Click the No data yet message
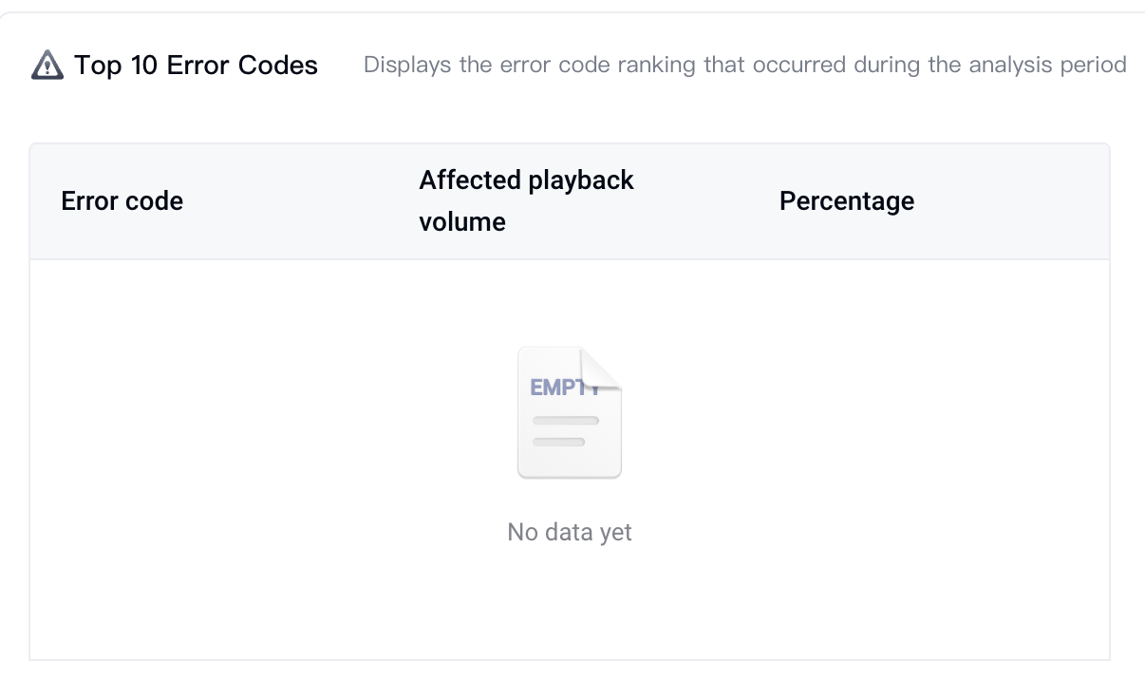The height and width of the screenshot is (680, 1145). pyautogui.click(x=570, y=532)
